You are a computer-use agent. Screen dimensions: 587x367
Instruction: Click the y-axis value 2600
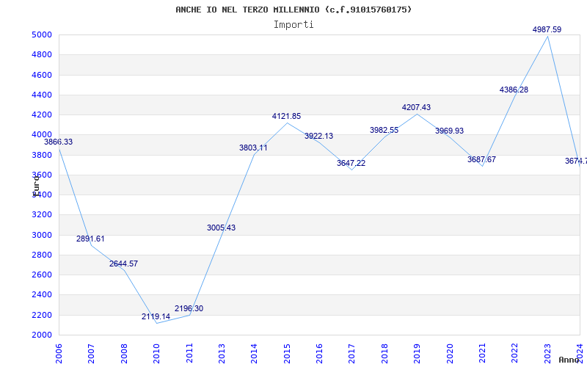click(42, 275)
